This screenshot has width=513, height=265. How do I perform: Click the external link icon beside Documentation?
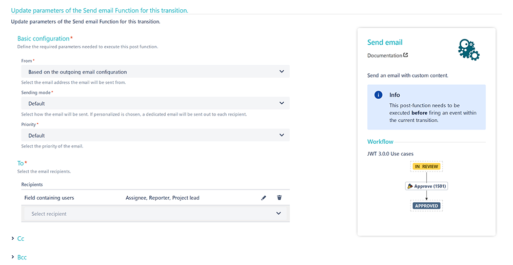pyautogui.click(x=406, y=55)
